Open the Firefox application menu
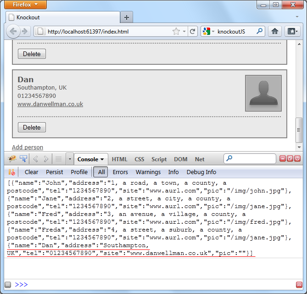Image resolution: width=307 pixels, height=294 pixels. [25, 5]
